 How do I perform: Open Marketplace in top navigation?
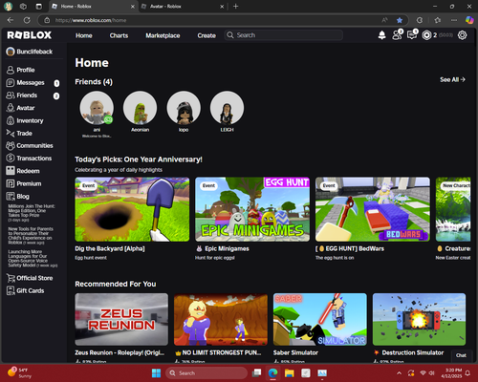coord(163,35)
